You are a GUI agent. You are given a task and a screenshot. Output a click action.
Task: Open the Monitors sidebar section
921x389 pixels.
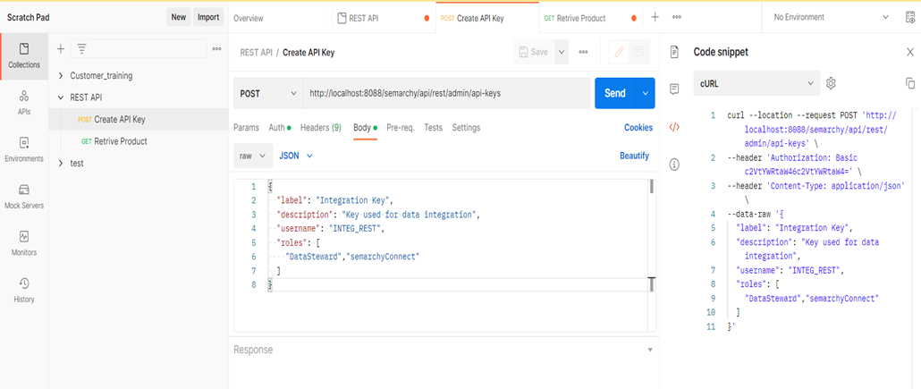[24, 244]
